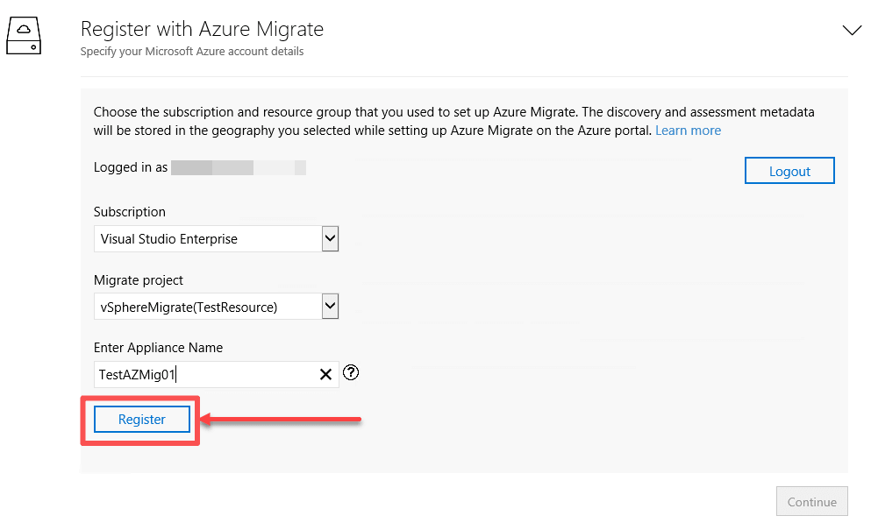871x523 pixels.
Task: Click the Register with Azure Migrate heading
Action: coord(203,29)
